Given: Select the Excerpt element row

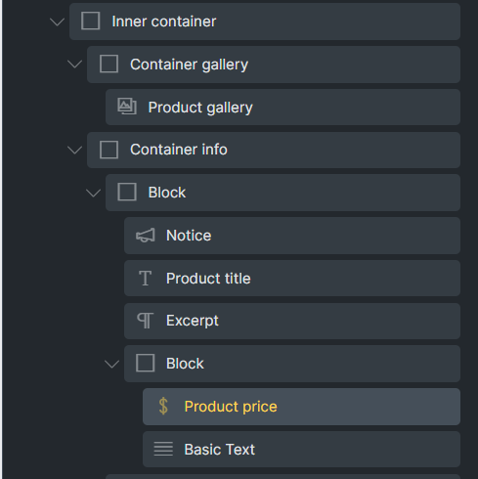Looking at the screenshot, I should point(292,321).
